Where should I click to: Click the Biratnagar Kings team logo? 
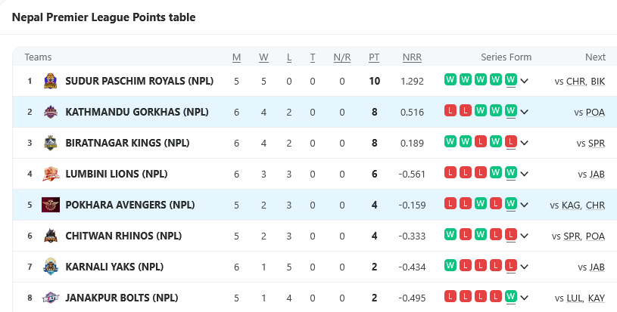click(51, 143)
